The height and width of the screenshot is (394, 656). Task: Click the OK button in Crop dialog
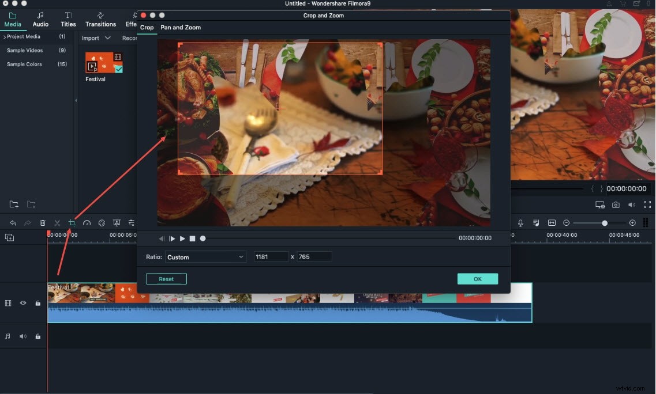(477, 279)
